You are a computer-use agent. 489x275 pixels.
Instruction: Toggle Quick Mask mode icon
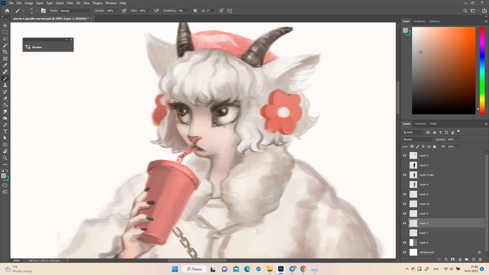(5, 185)
